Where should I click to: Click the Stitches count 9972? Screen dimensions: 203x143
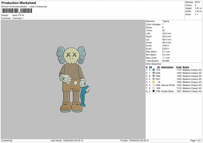click(x=197, y=2)
